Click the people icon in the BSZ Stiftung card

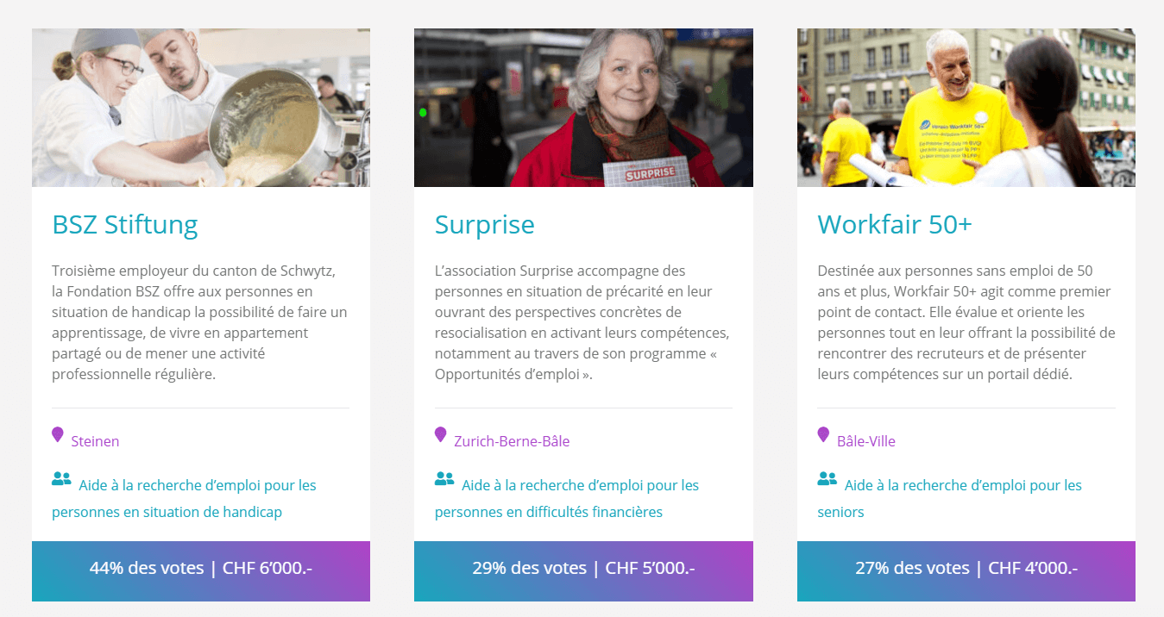pyautogui.click(x=61, y=478)
